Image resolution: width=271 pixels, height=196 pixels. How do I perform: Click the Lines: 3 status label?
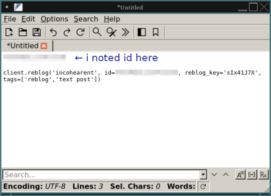(88, 186)
